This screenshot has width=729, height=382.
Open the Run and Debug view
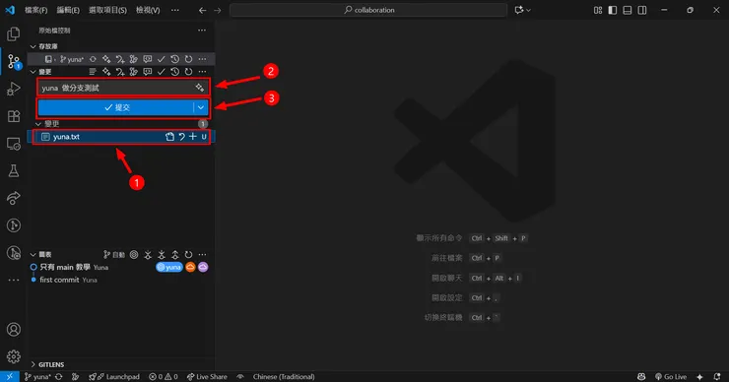coord(14,89)
